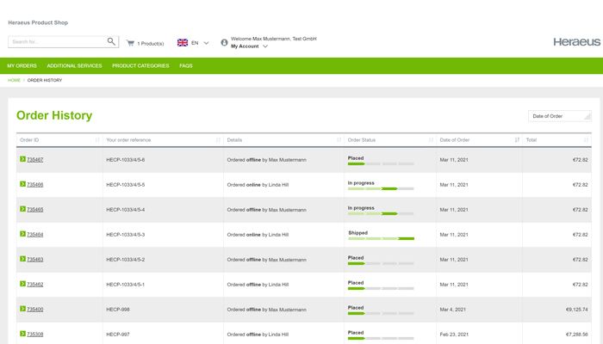Expand the My Account dropdown

click(264, 46)
